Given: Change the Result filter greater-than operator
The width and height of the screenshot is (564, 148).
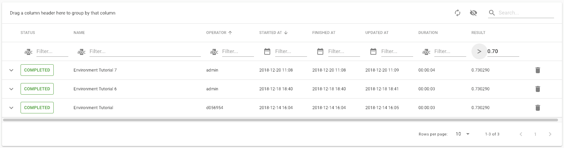Looking at the screenshot, I should 479,51.
